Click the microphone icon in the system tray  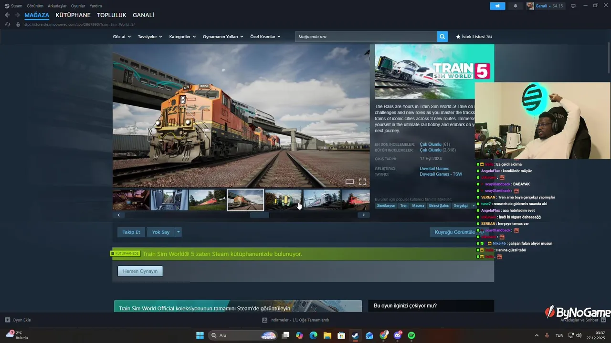click(x=547, y=335)
